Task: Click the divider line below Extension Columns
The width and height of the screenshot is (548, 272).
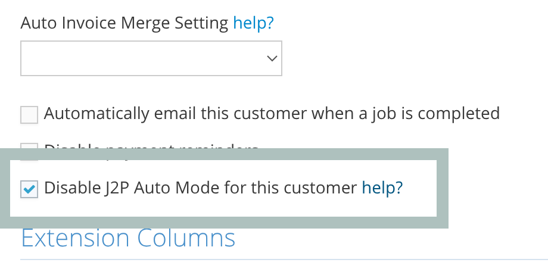Action: 284,260
